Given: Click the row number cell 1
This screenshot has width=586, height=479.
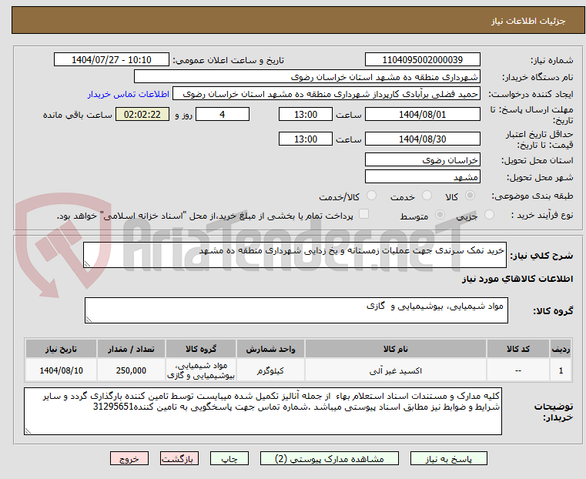Looking at the screenshot, I should (x=561, y=370).
